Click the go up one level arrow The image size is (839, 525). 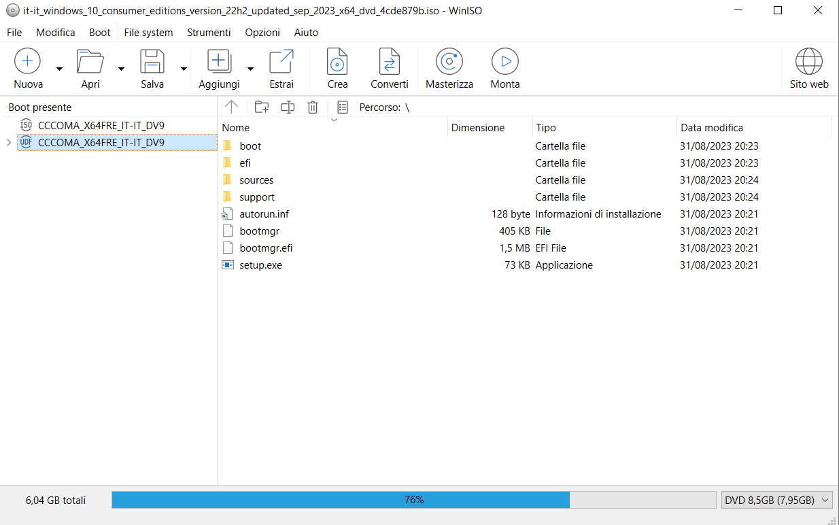click(x=231, y=107)
